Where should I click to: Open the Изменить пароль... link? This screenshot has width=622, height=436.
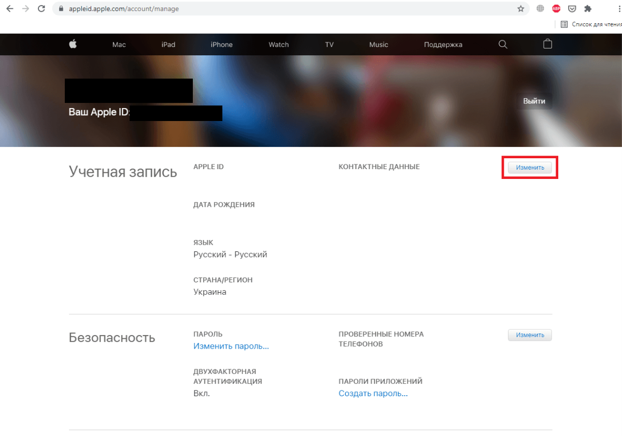click(x=231, y=346)
